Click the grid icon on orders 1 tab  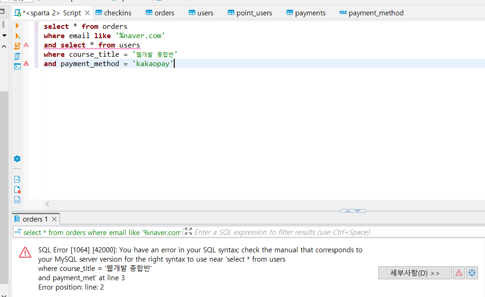point(17,218)
